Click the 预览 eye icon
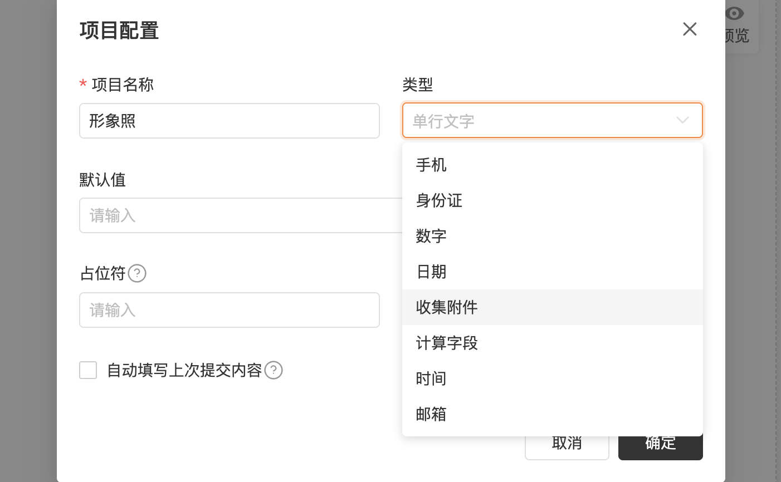This screenshot has width=781, height=482. click(x=735, y=13)
